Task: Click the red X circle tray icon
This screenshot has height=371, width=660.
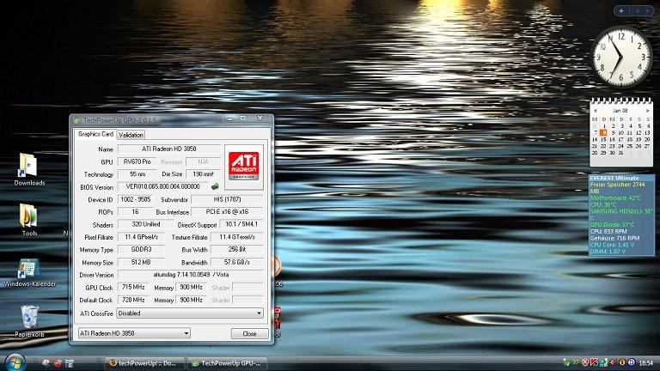Action: pos(585,362)
